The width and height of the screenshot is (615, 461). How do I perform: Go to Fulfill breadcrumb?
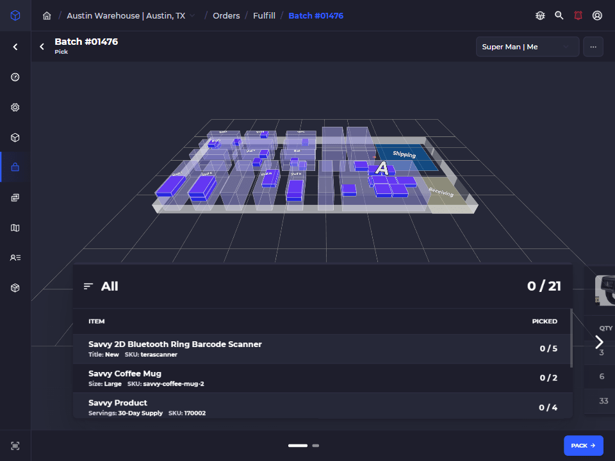click(264, 15)
